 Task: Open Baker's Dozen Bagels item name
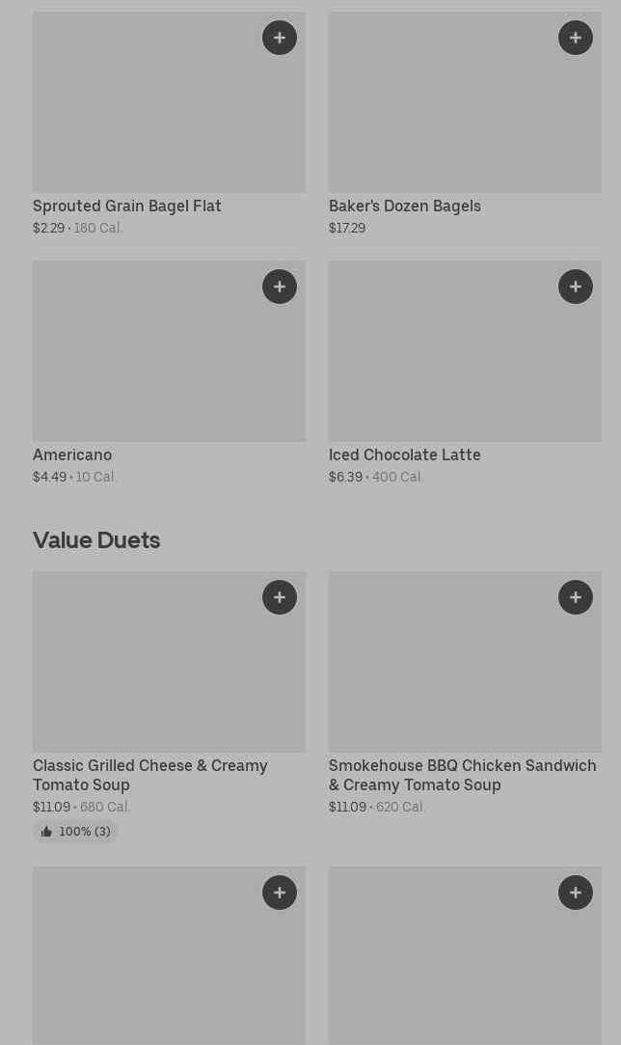(405, 206)
